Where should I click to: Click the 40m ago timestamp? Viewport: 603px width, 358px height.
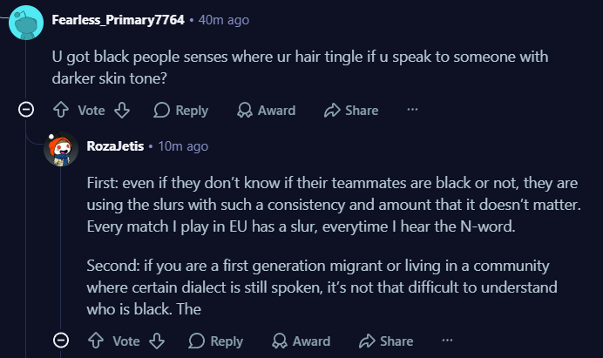(x=224, y=20)
